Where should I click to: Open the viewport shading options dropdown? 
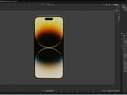119,5
